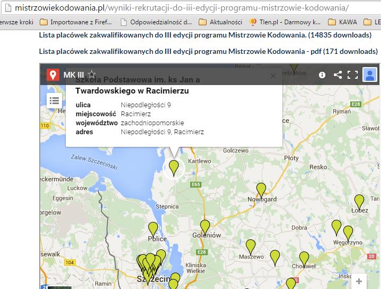The image size is (381, 289).
Task: Click the Płoty town label
Action: (291, 158)
